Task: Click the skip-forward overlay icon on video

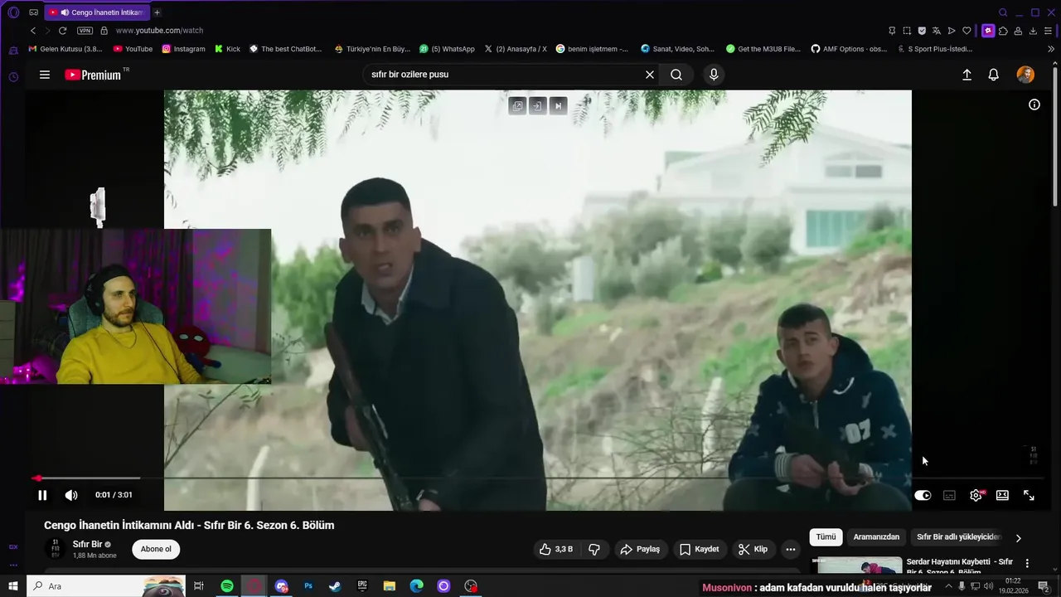Action: pos(559,106)
